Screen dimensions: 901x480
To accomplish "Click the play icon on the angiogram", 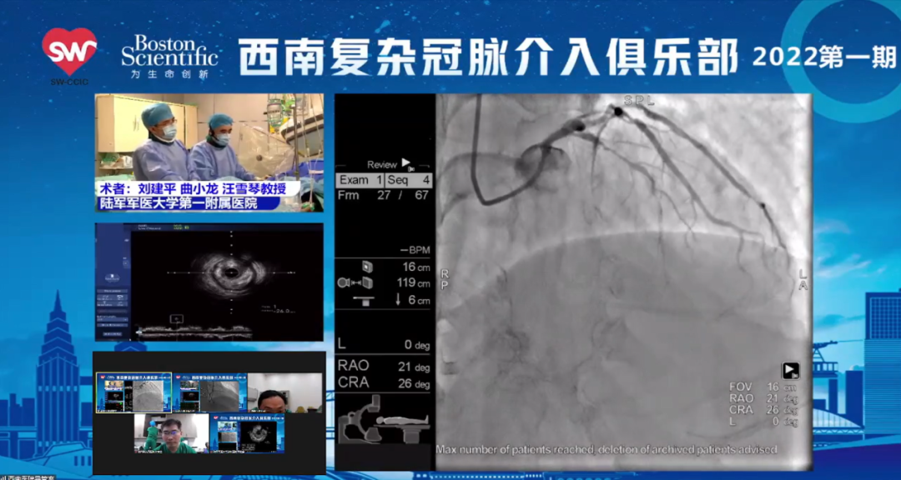I will pyautogui.click(x=790, y=370).
